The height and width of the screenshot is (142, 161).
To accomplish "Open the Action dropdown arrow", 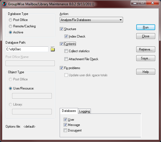I will pyautogui.click(x=121, y=20).
